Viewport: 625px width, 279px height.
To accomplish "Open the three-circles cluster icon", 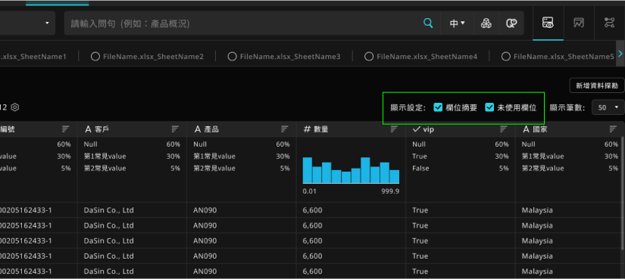I will pos(486,23).
